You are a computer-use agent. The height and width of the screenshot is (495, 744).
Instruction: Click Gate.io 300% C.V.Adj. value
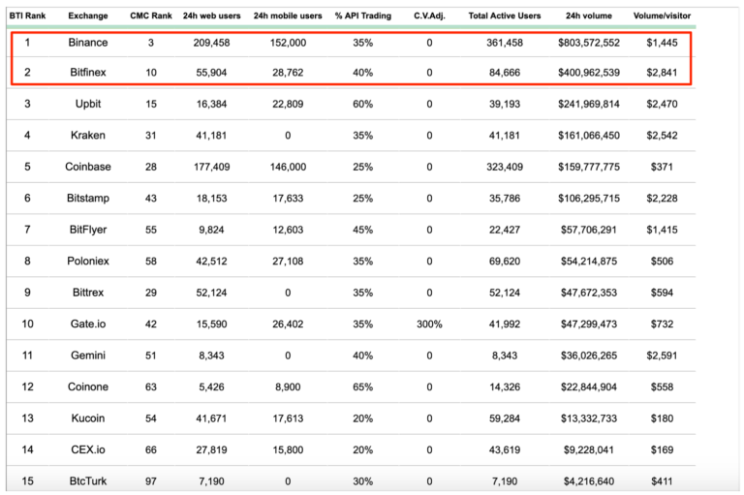coord(429,325)
